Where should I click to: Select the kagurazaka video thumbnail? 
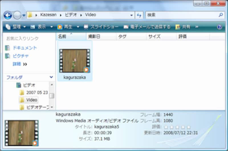(75, 61)
